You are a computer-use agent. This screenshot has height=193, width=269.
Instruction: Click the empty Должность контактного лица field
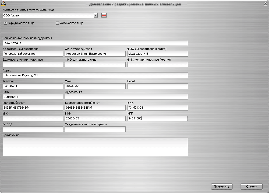pos(33,65)
